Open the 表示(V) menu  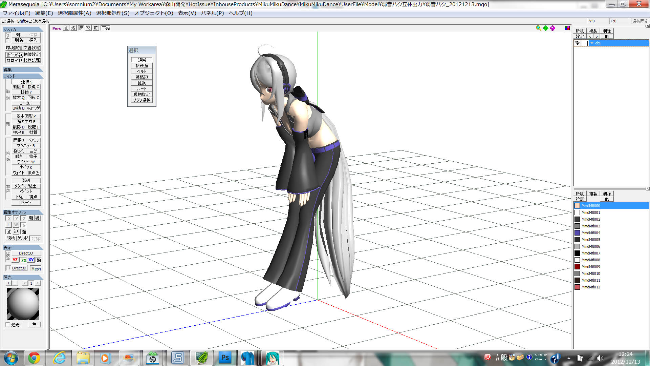click(x=187, y=13)
